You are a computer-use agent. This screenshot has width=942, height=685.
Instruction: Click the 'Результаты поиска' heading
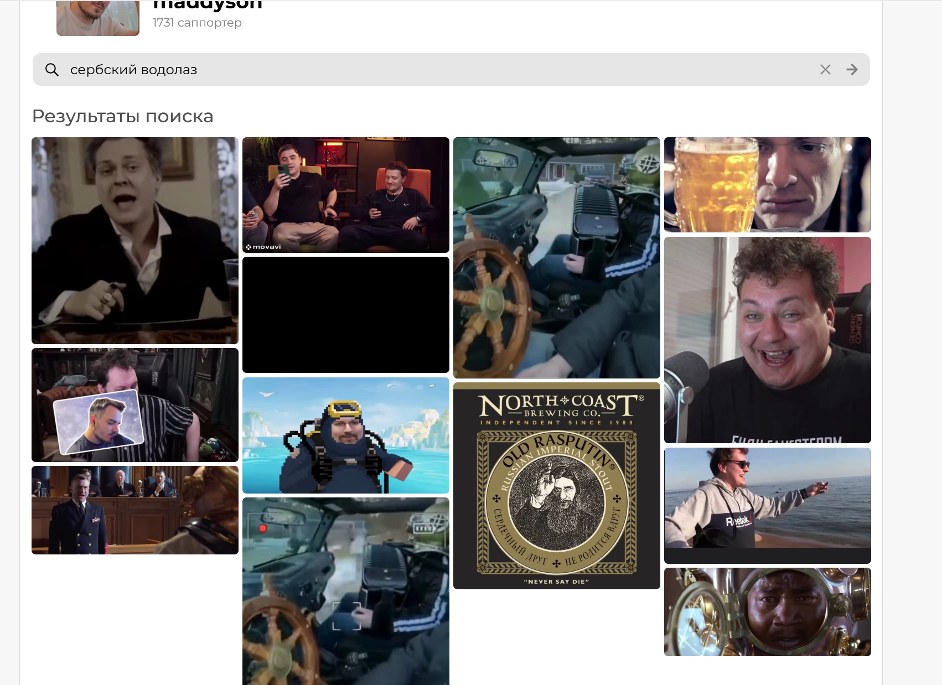tap(123, 116)
